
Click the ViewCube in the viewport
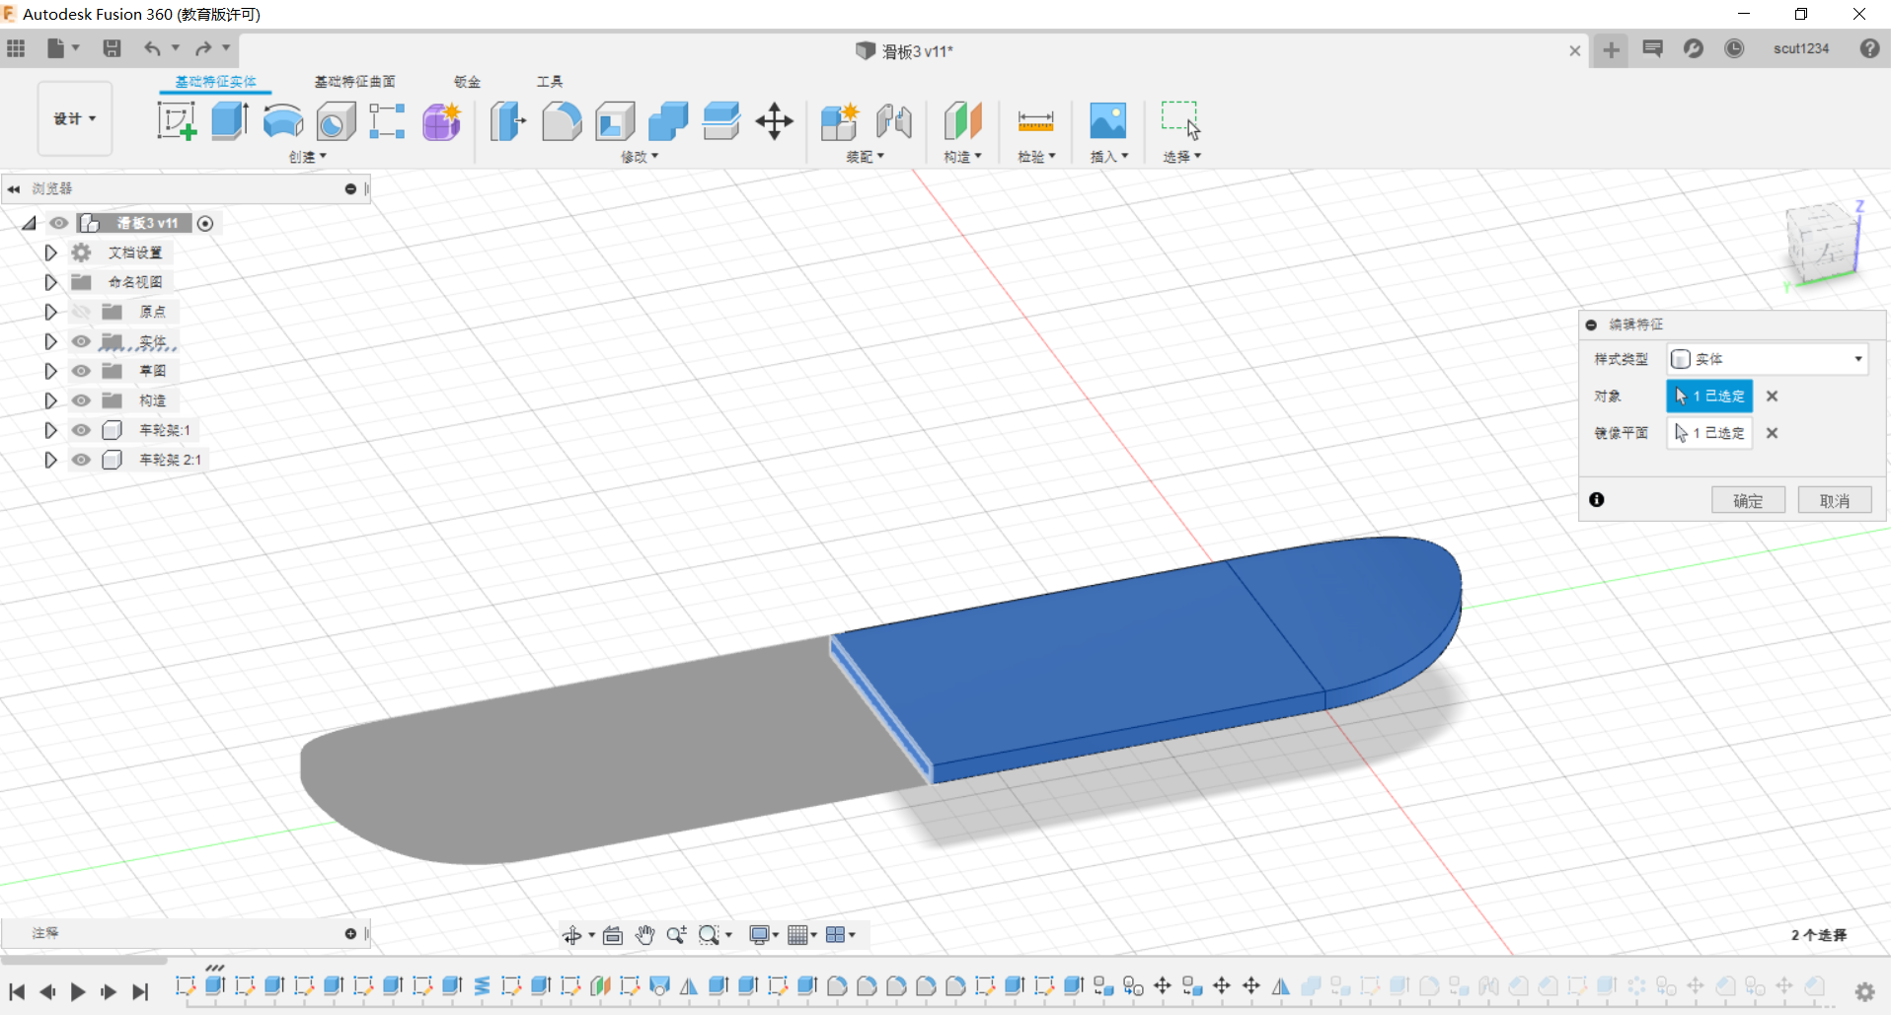(x=1822, y=243)
